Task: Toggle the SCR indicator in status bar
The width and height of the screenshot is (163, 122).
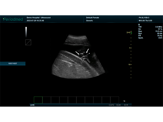Action: (126, 105)
